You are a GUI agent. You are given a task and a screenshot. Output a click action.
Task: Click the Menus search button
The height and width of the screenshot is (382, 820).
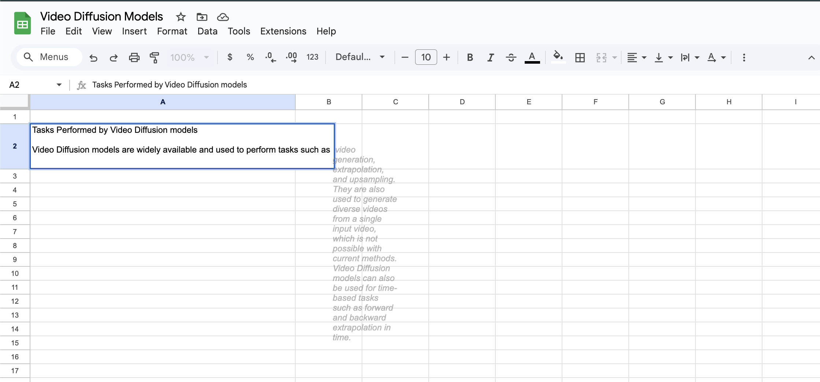click(49, 57)
